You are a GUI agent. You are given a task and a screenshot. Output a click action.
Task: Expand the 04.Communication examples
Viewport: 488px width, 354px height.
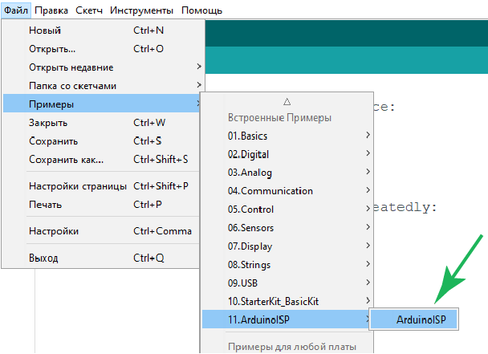point(287,191)
